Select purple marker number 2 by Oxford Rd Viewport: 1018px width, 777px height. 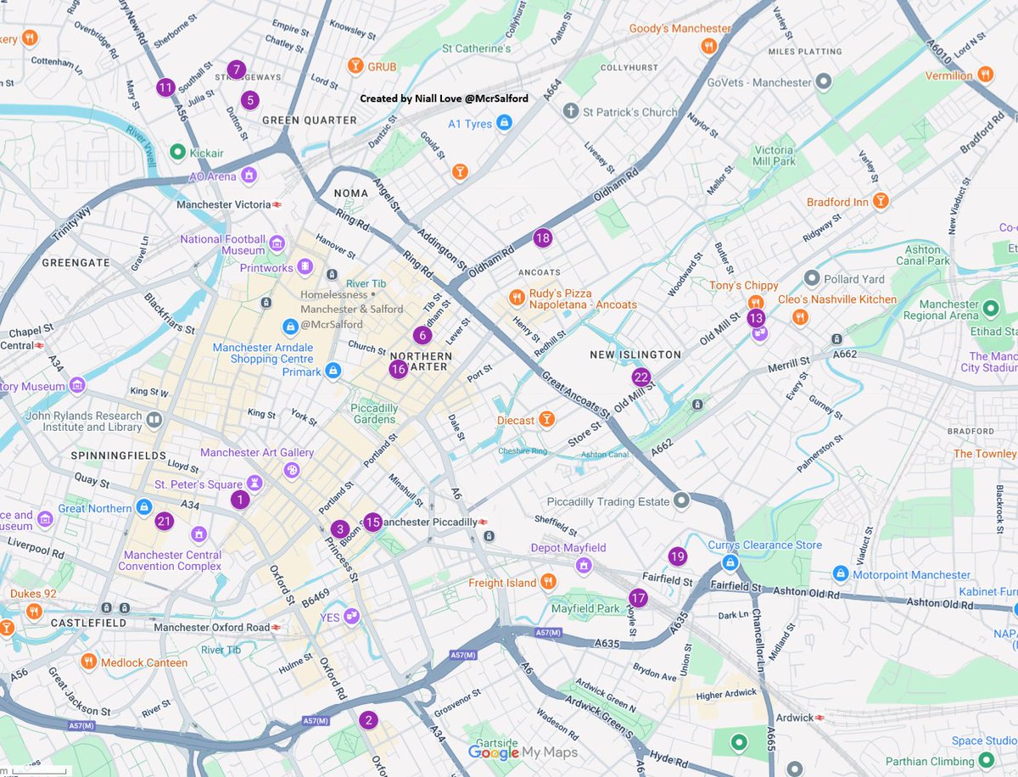point(367,721)
